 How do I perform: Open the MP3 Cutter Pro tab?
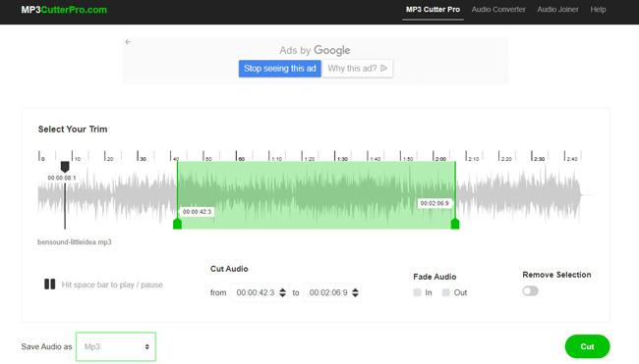433,10
